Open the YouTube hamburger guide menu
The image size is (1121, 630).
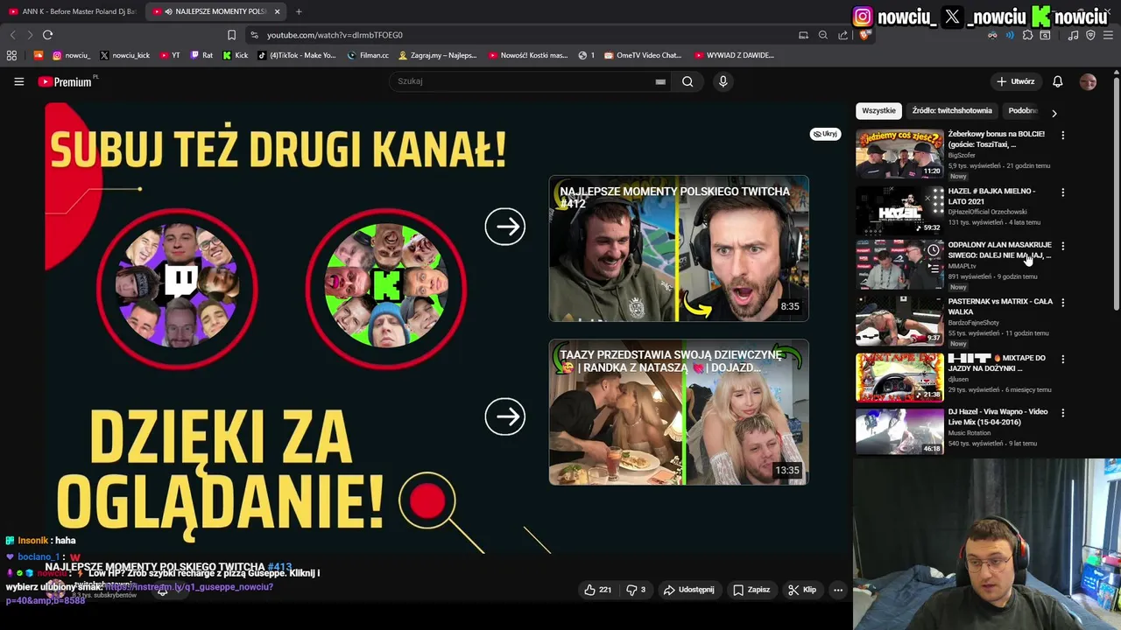[18, 81]
